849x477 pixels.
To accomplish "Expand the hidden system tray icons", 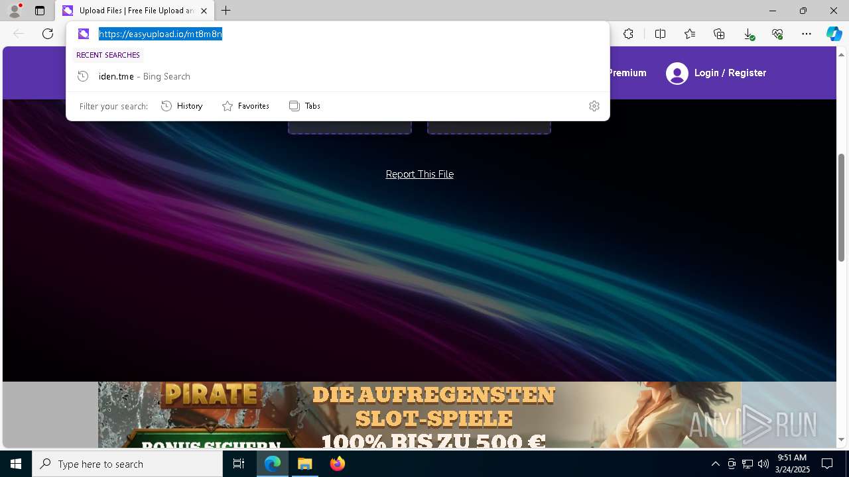I will pyautogui.click(x=715, y=464).
